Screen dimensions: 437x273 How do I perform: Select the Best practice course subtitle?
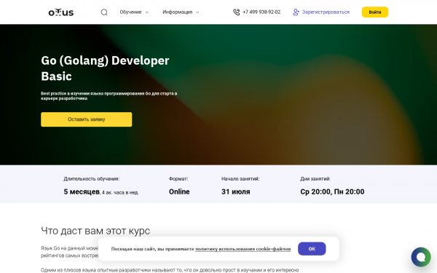point(109,96)
